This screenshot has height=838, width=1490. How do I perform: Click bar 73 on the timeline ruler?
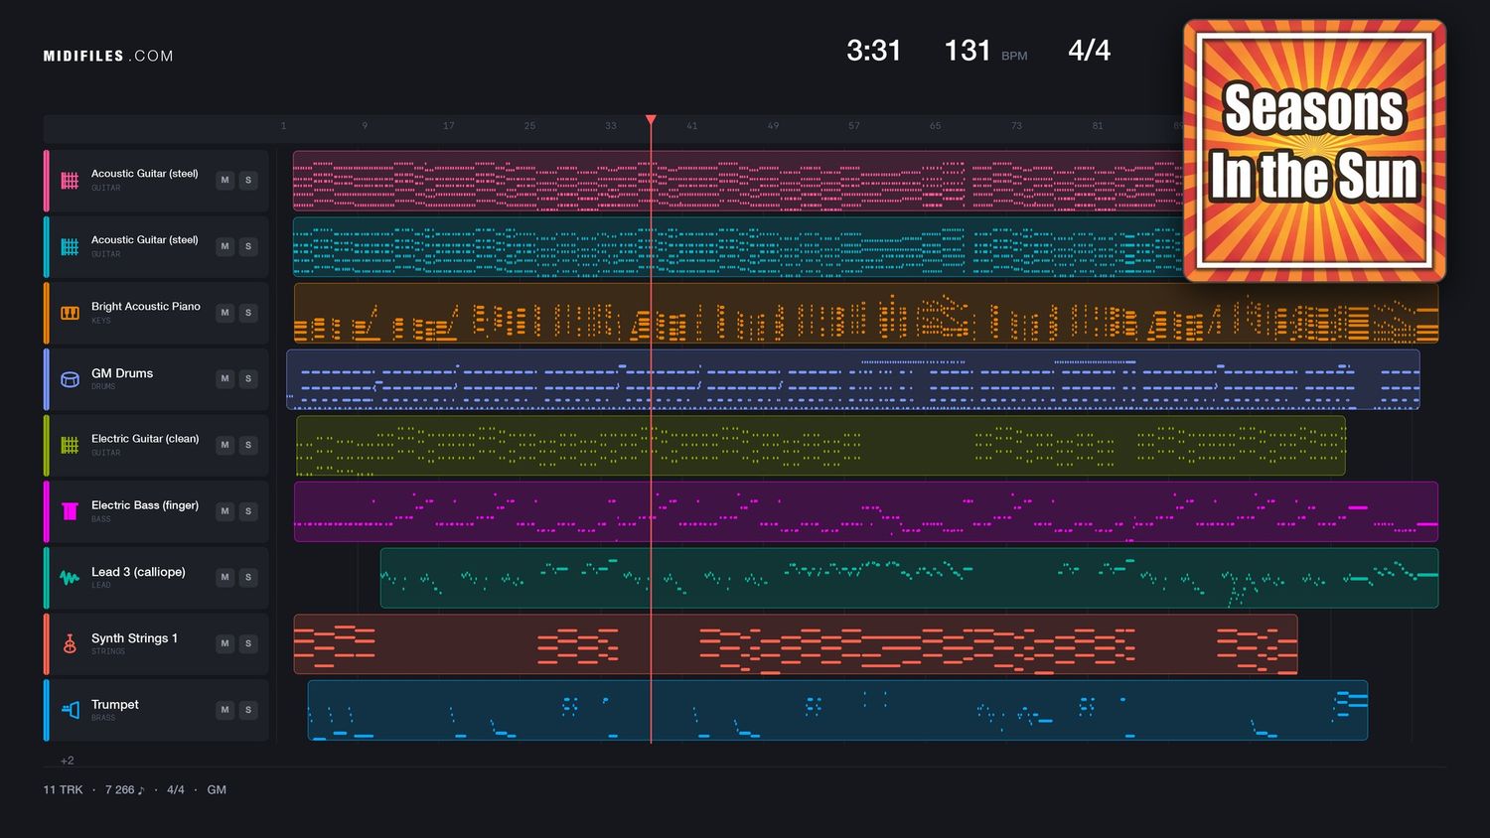(1016, 126)
